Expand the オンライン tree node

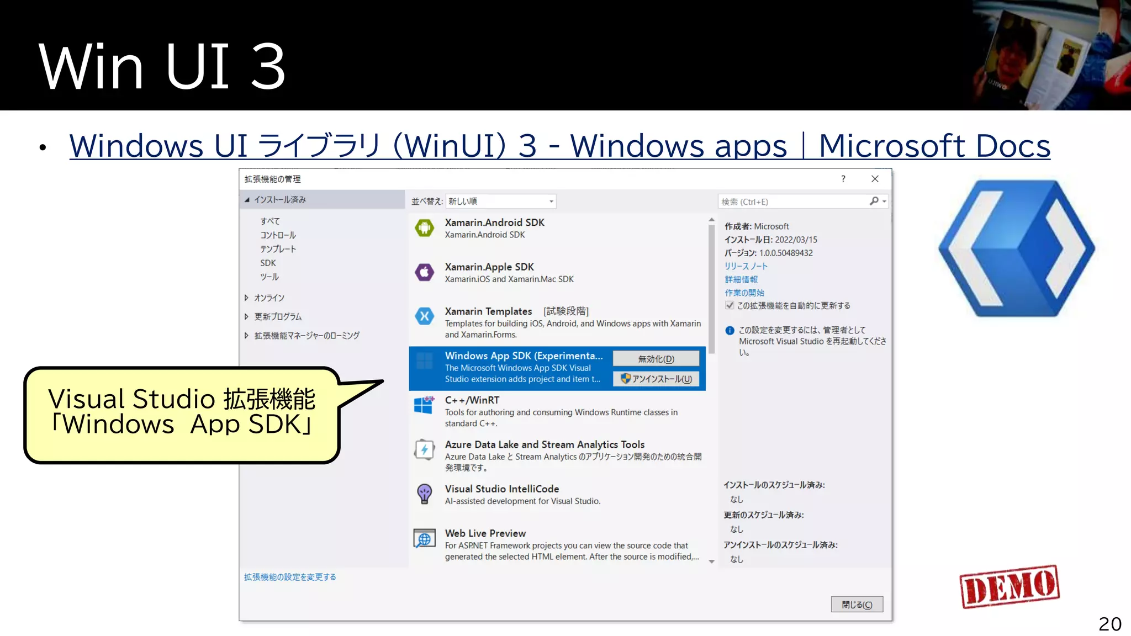(x=246, y=298)
